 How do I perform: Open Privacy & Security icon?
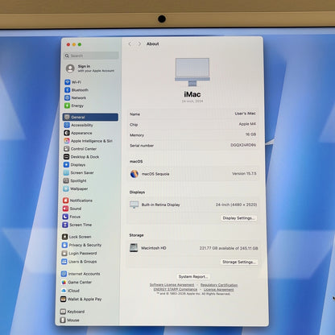click(64, 245)
